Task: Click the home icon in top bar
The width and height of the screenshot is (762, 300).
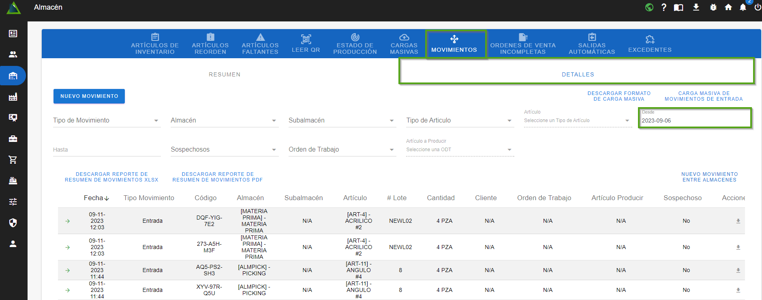Action: 728,7
